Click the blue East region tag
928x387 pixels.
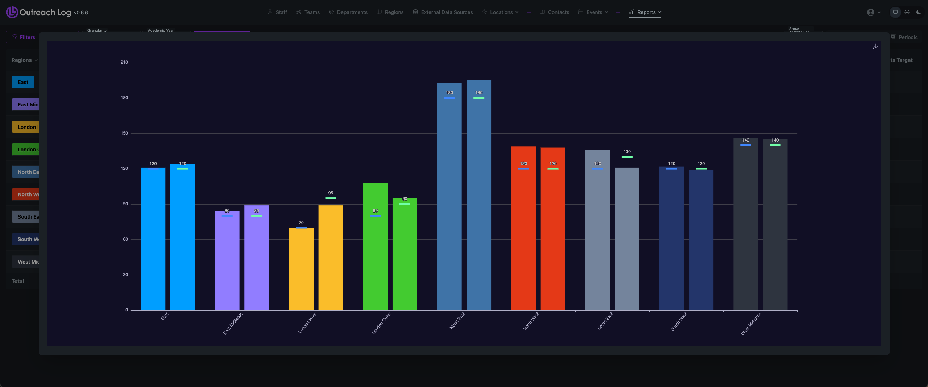pos(23,82)
